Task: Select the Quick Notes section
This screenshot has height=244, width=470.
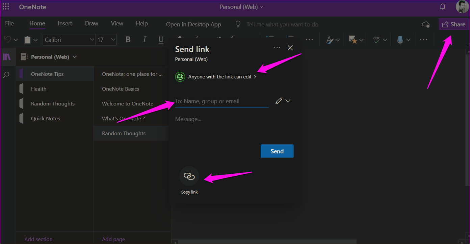Action: 55,119
